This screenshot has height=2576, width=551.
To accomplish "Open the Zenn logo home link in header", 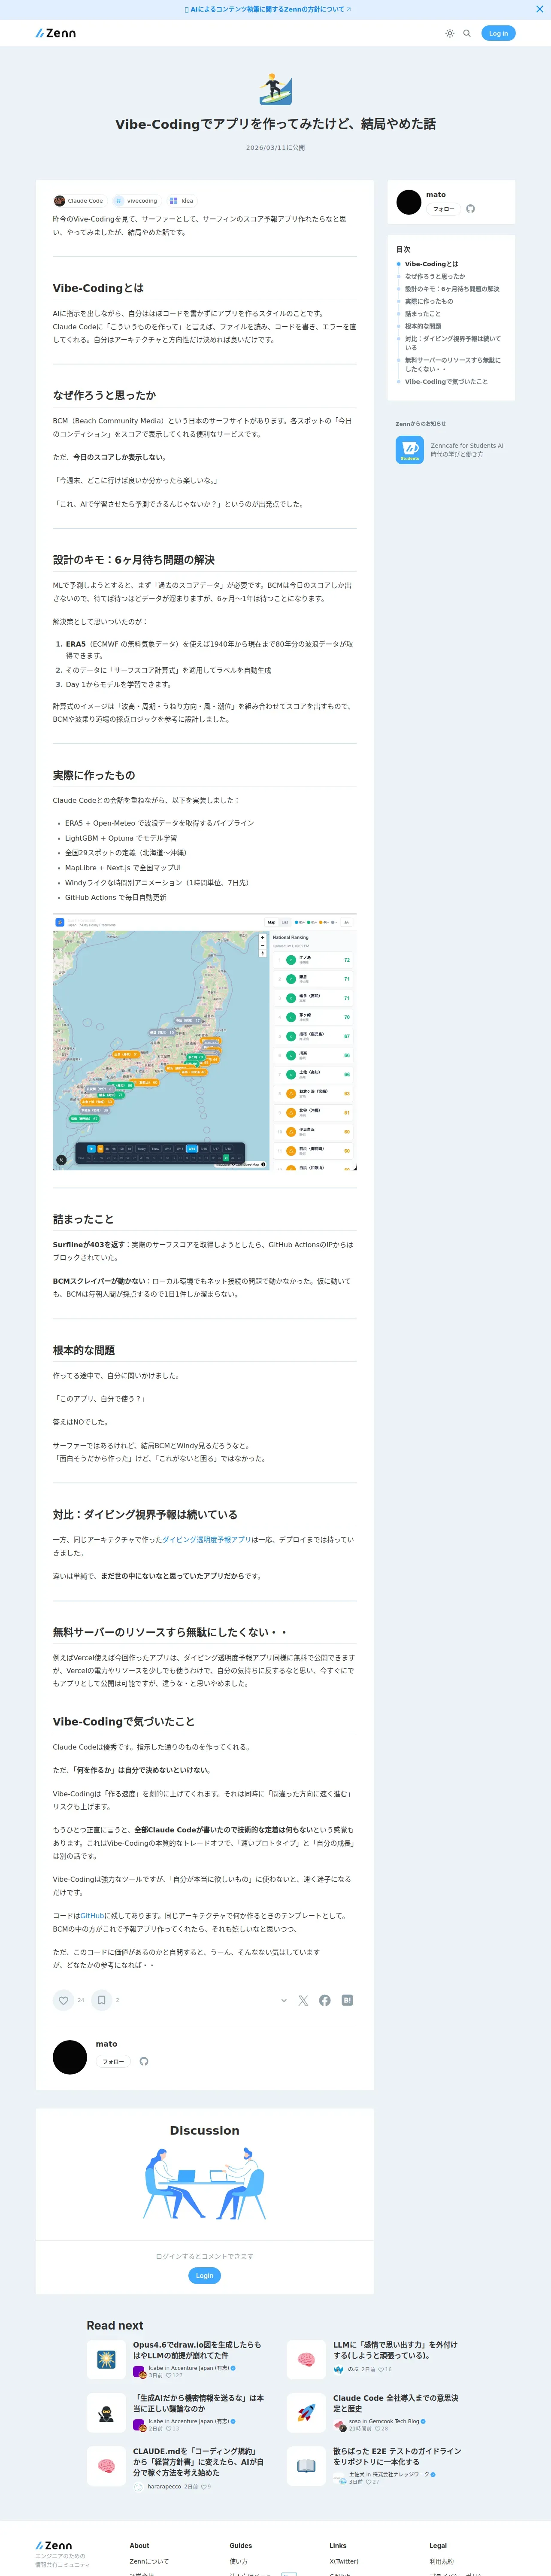I will (x=56, y=33).
